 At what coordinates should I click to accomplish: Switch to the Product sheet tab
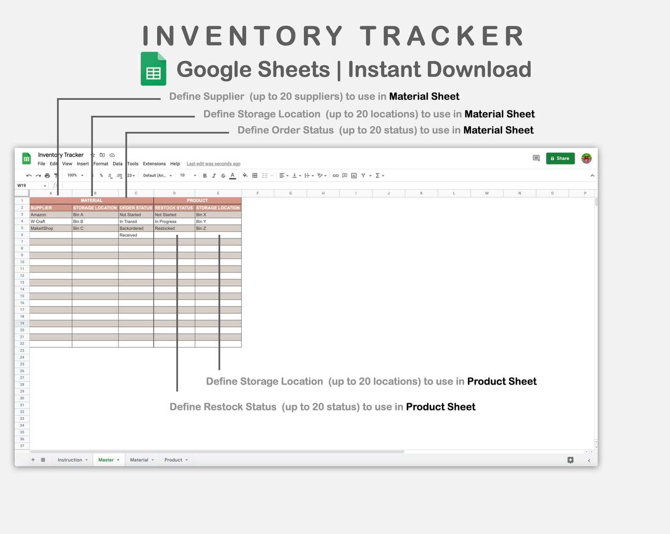click(x=172, y=459)
